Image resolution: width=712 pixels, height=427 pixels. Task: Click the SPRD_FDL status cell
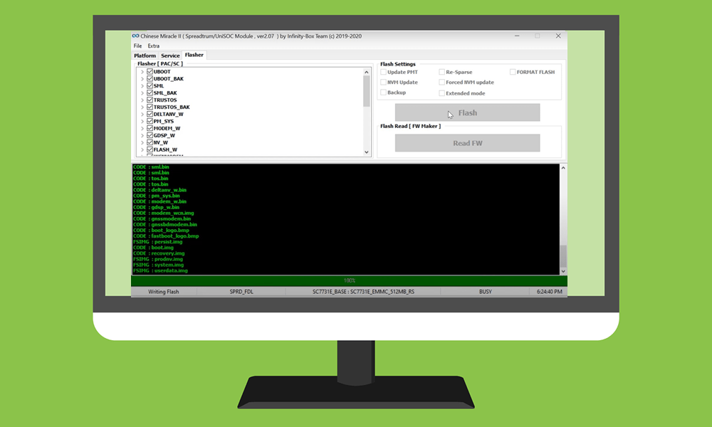coord(241,292)
